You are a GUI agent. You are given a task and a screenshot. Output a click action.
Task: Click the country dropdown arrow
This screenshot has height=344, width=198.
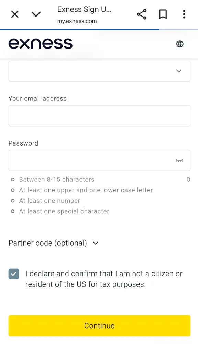[x=179, y=71]
